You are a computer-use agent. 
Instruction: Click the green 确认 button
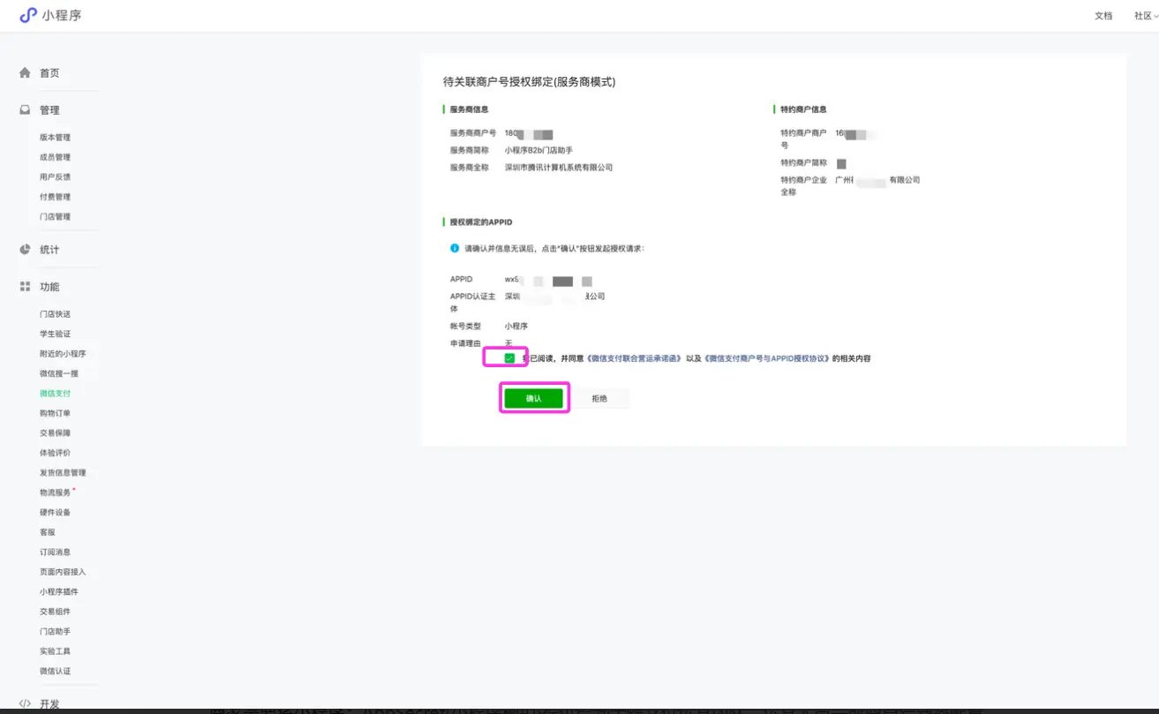pos(533,399)
